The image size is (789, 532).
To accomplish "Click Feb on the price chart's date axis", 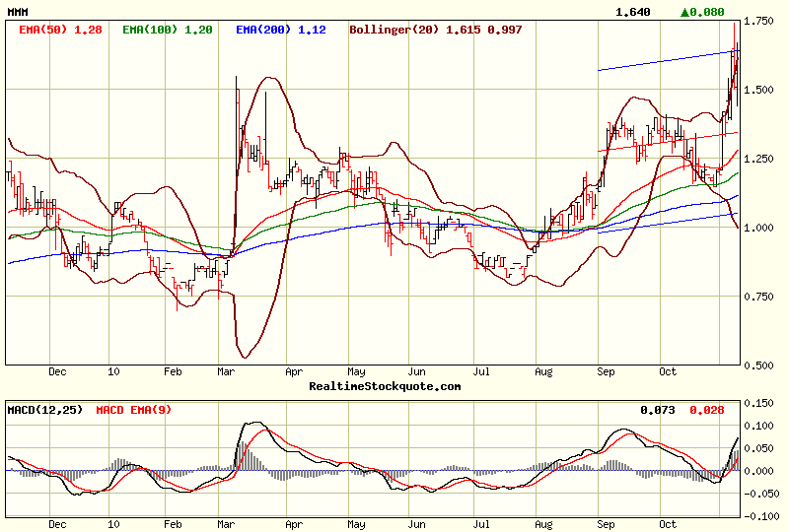I will [173, 371].
